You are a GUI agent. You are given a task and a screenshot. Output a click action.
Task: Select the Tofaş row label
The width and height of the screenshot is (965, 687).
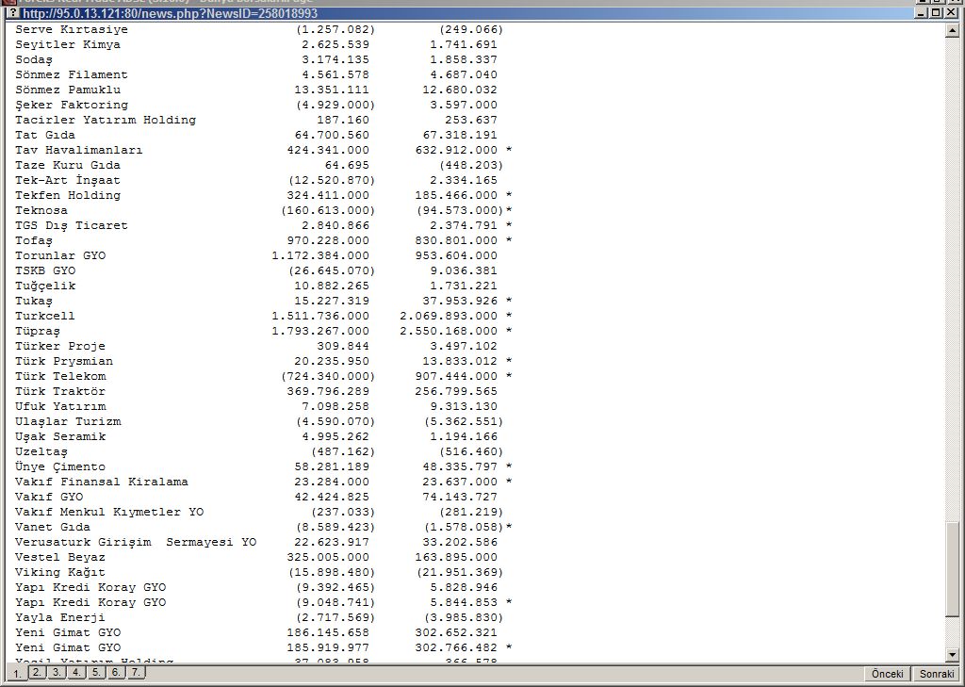point(34,240)
